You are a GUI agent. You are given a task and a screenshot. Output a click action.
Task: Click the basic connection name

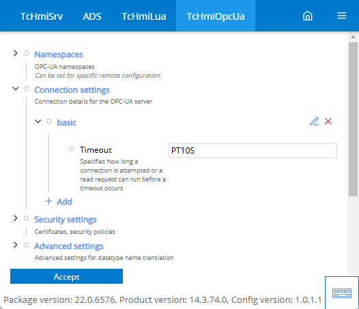click(x=67, y=123)
